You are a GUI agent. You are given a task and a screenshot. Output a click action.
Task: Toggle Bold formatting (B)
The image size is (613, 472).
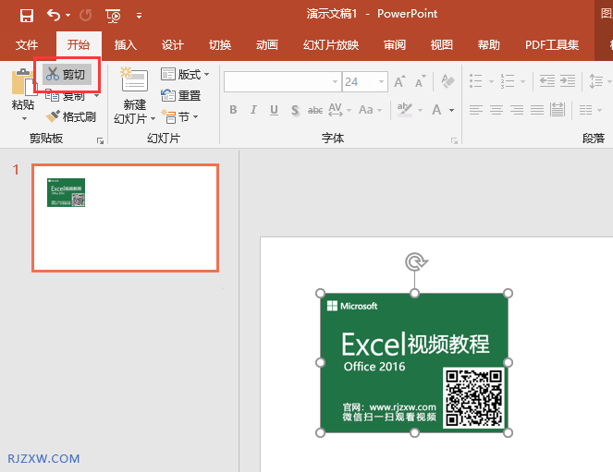point(233,110)
